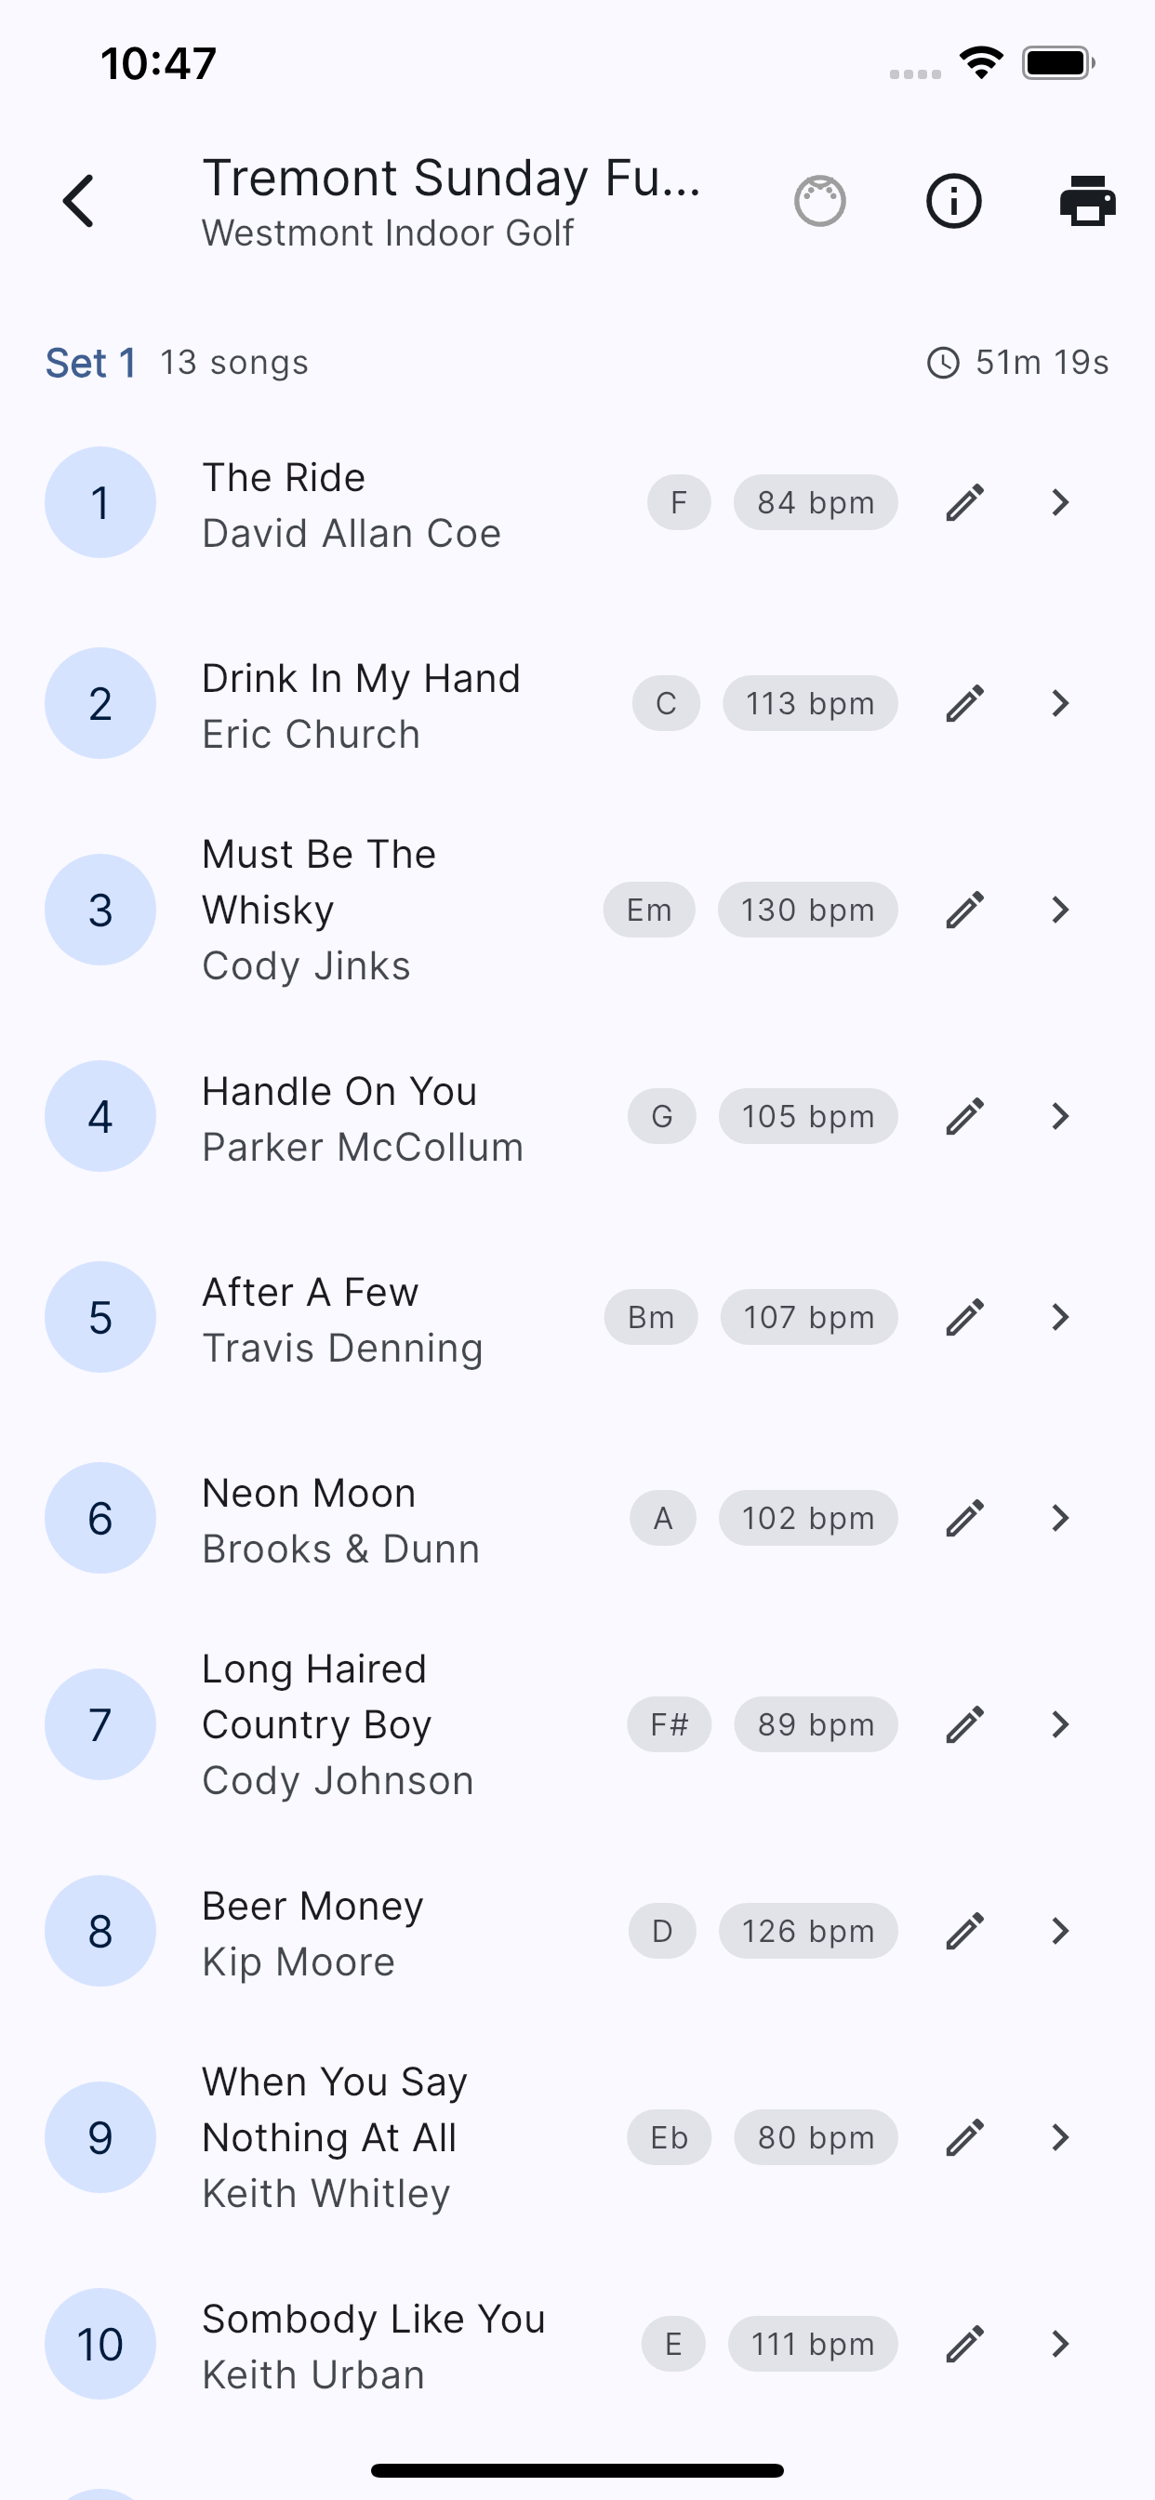The width and height of the screenshot is (1155, 2500).
Task: Open the metronome icon in the header
Action: coord(820,201)
